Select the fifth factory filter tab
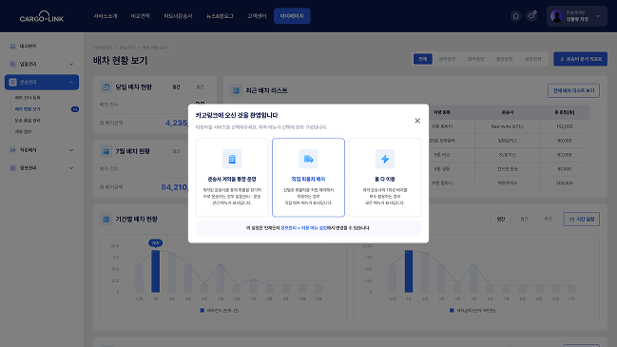617x347 pixels. click(532, 59)
